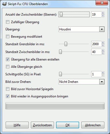The width and height of the screenshot is (110, 134).
Task: Enable the Zufälliger Übergang checkbox
Action: tap(8, 22)
